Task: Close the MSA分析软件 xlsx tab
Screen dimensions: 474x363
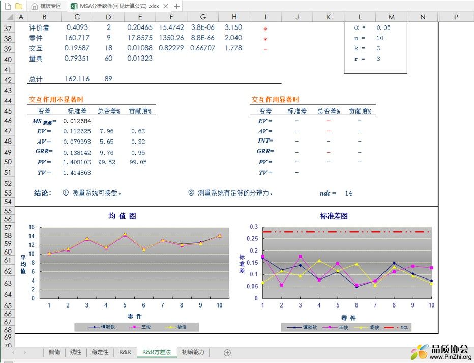Action: click(x=166, y=6)
